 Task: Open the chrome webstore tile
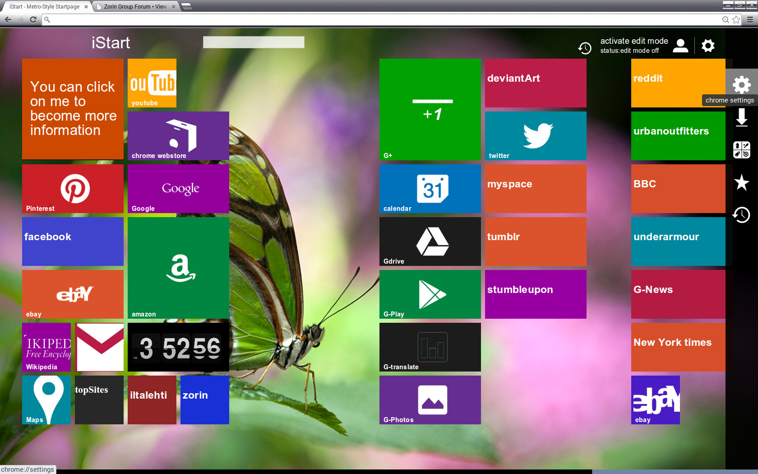point(178,135)
